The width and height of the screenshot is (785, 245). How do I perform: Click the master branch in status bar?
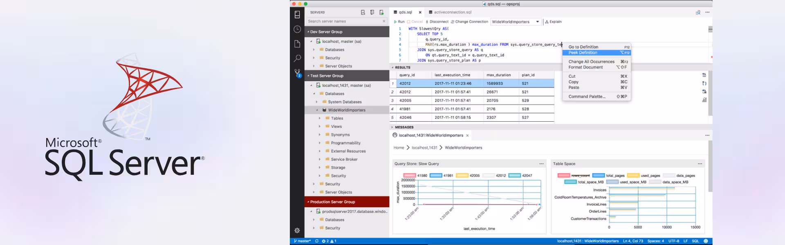click(302, 241)
